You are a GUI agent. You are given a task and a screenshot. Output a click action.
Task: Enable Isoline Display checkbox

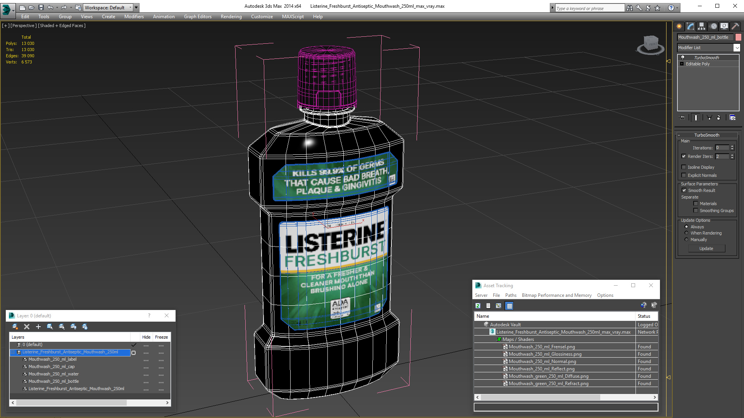[684, 167]
